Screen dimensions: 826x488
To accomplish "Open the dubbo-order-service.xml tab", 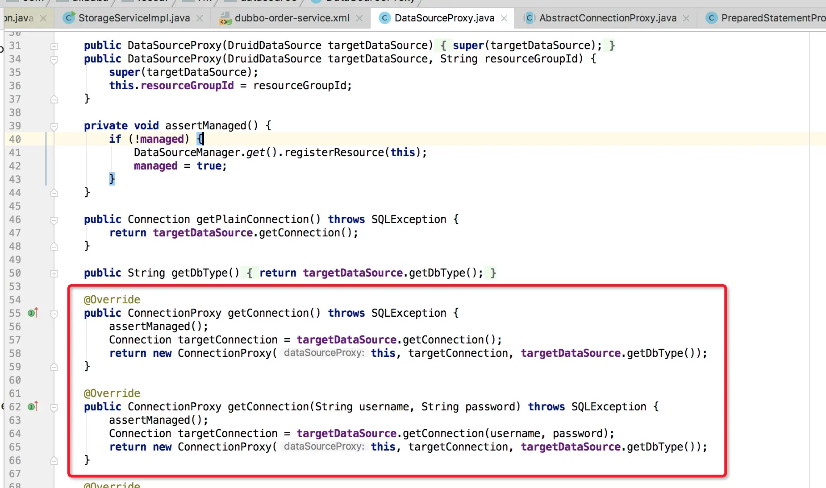I will (x=292, y=18).
